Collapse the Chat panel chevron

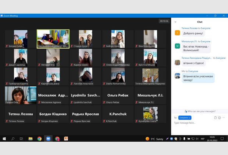[x=175, y=22]
